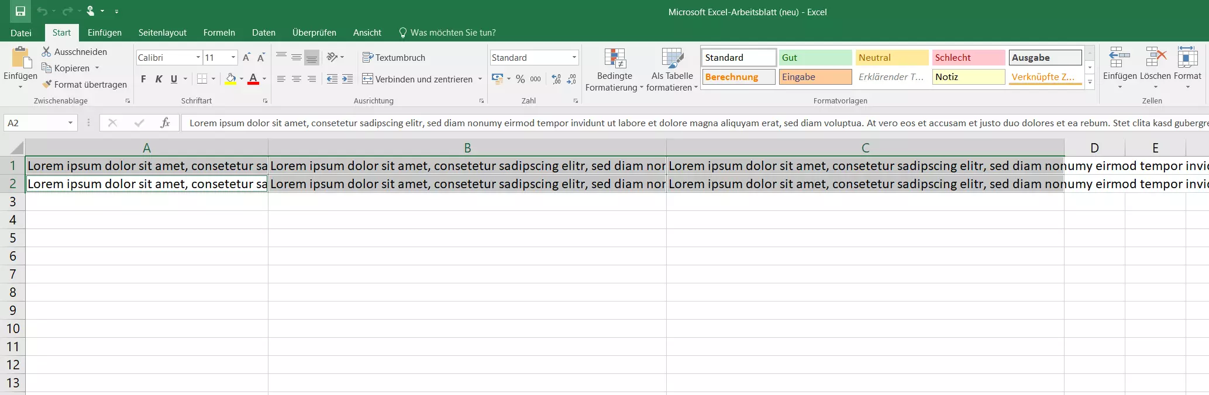Expand Verbinden und zentrieren options arrow

(x=480, y=79)
